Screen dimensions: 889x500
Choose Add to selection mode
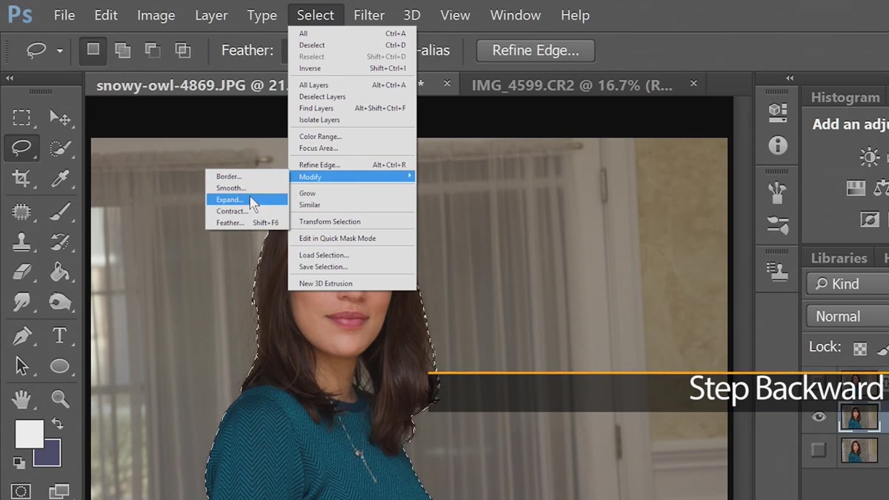pos(122,50)
